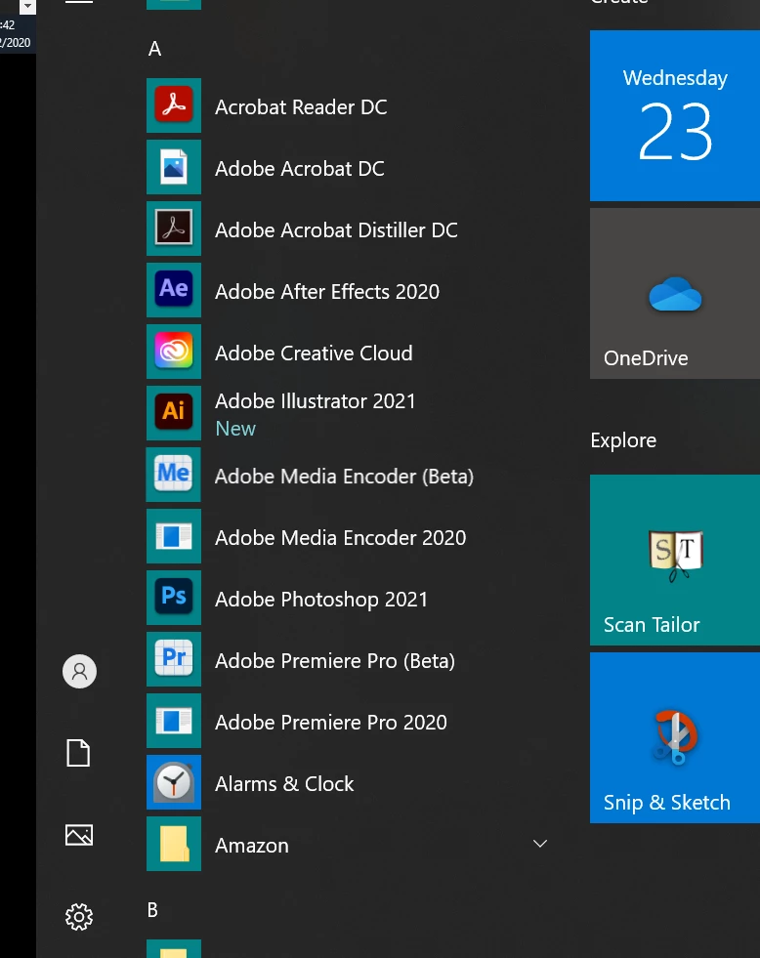Click the Adobe Illustrator 2021 label
Image resolution: width=760 pixels, height=958 pixels.
pyautogui.click(x=316, y=400)
